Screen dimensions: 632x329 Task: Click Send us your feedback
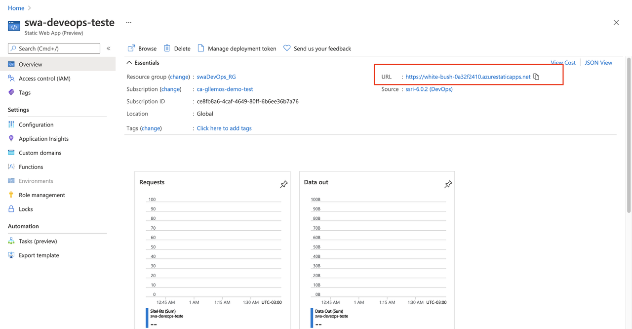(x=317, y=48)
